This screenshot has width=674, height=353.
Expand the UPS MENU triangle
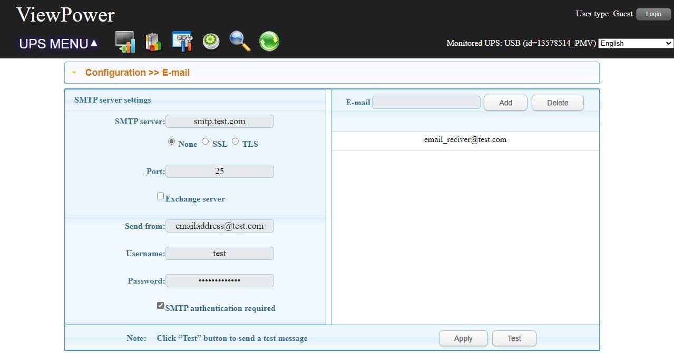pos(94,43)
